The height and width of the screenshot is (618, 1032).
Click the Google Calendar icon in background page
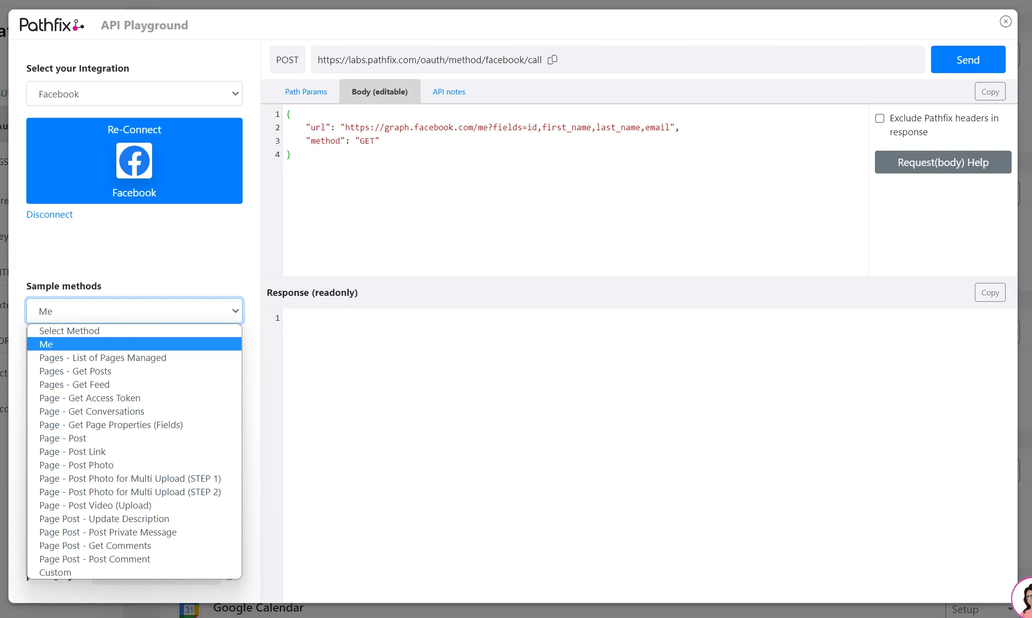tap(189, 610)
